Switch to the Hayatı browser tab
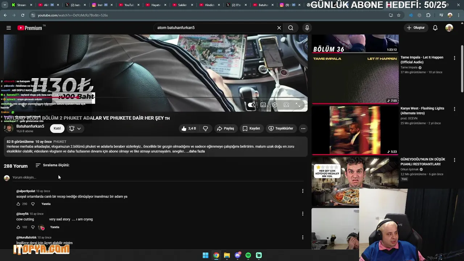The height and width of the screenshot is (261, 464). pos(156,5)
